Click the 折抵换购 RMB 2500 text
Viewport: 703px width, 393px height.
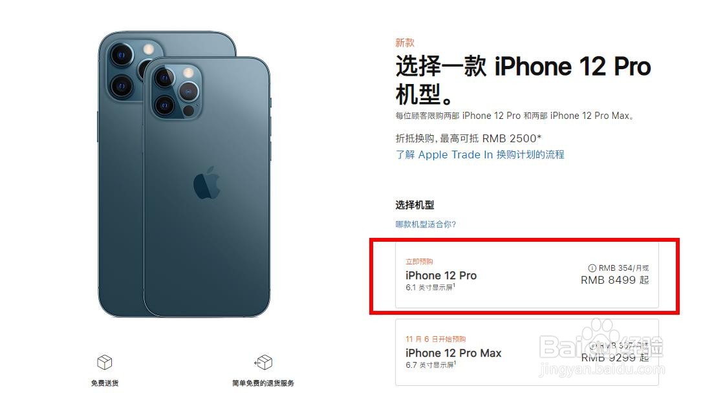click(x=468, y=138)
